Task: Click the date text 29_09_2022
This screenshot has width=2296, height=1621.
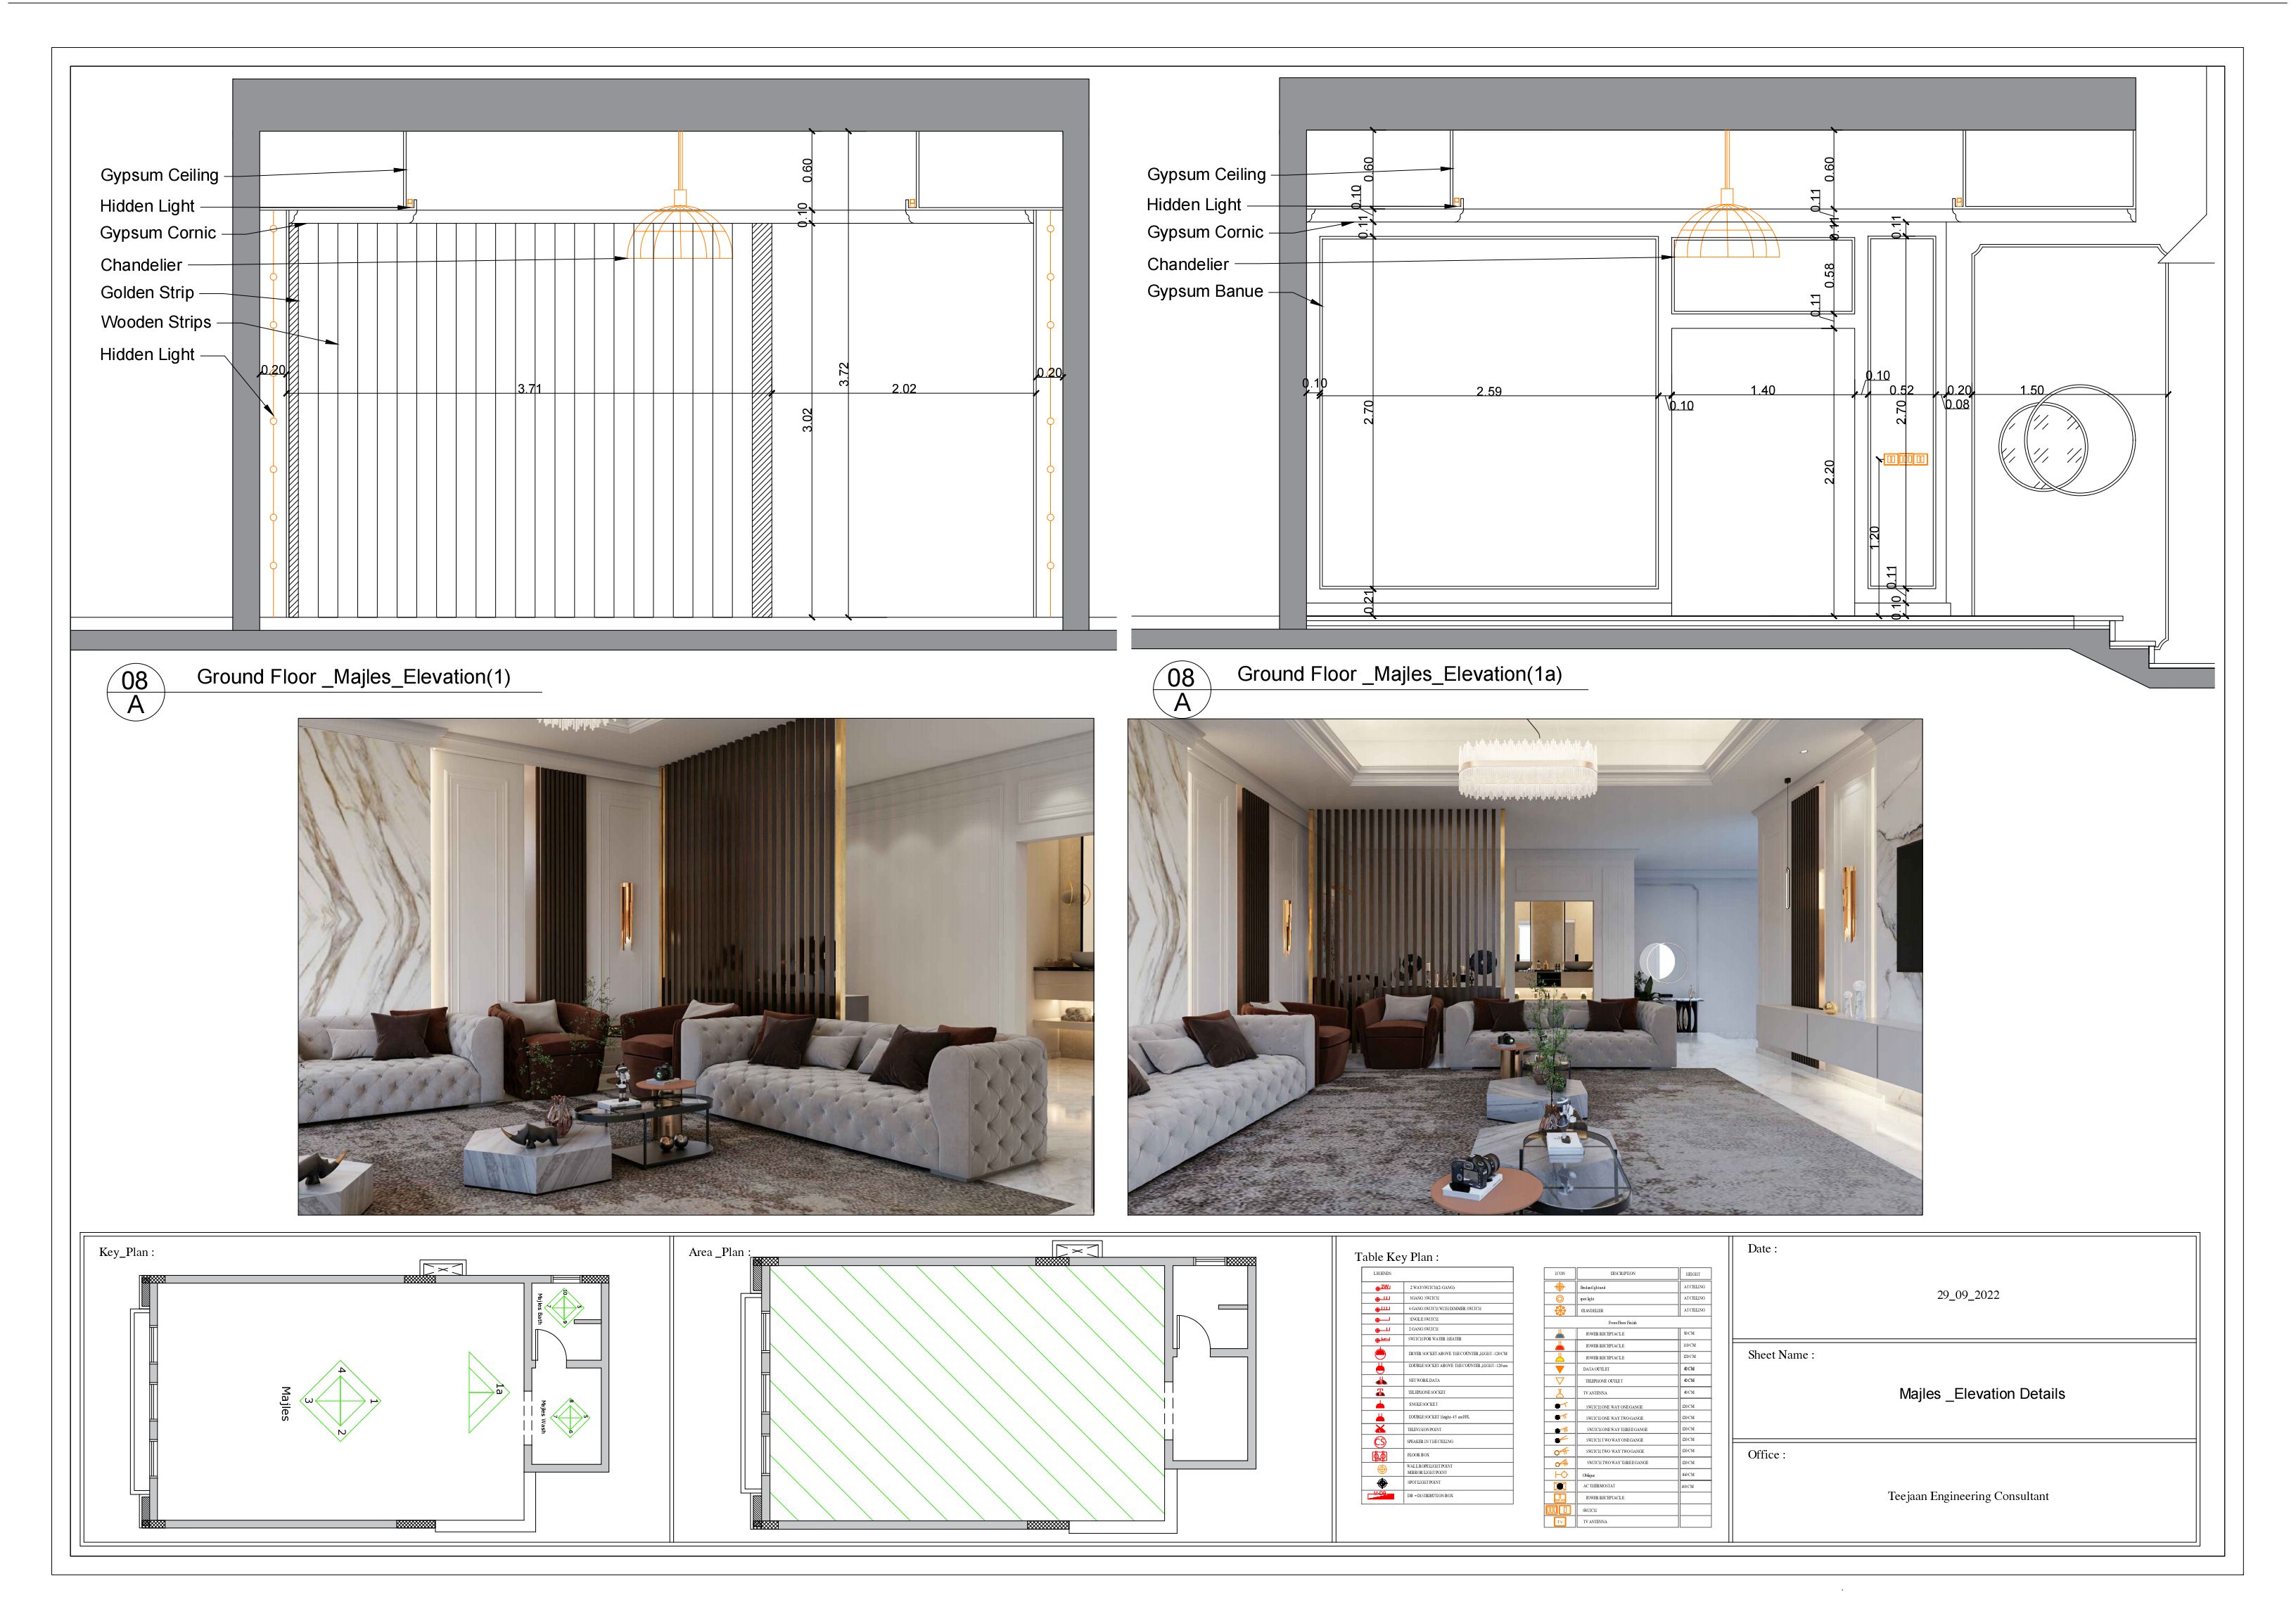Action: [1967, 1294]
